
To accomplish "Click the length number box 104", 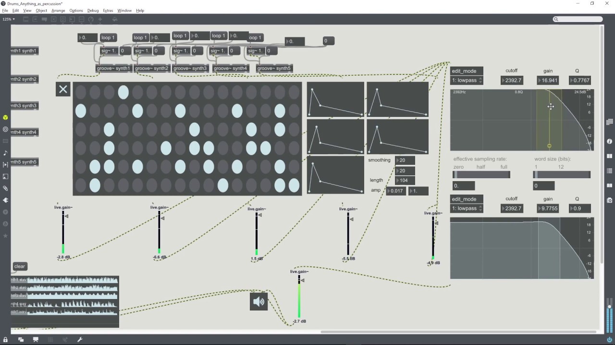I will pos(405,180).
